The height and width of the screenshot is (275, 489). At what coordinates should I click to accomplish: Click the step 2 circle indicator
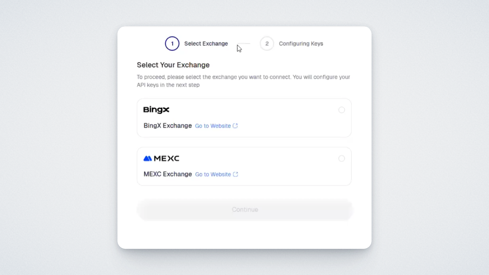(x=267, y=44)
